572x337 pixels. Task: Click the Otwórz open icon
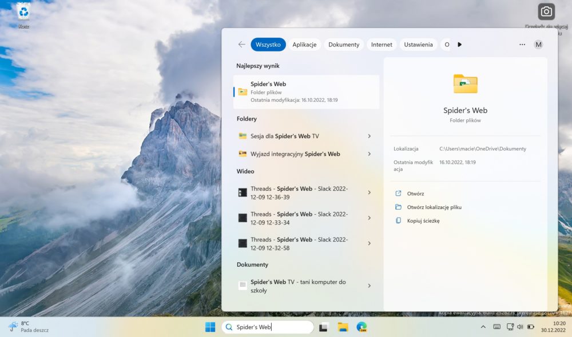coord(398,194)
